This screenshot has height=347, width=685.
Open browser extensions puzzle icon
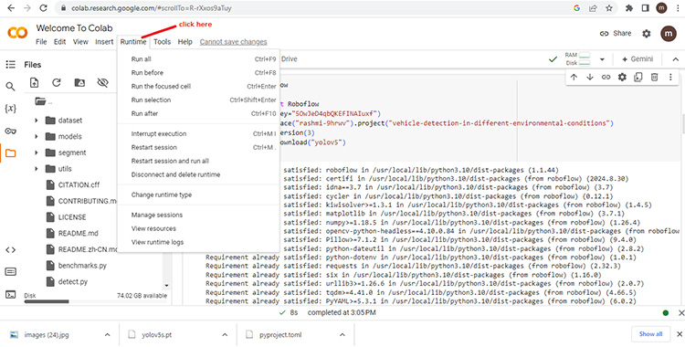click(x=629, y=8)
